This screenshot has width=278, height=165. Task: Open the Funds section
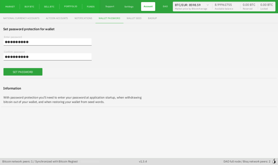[91, 7]
